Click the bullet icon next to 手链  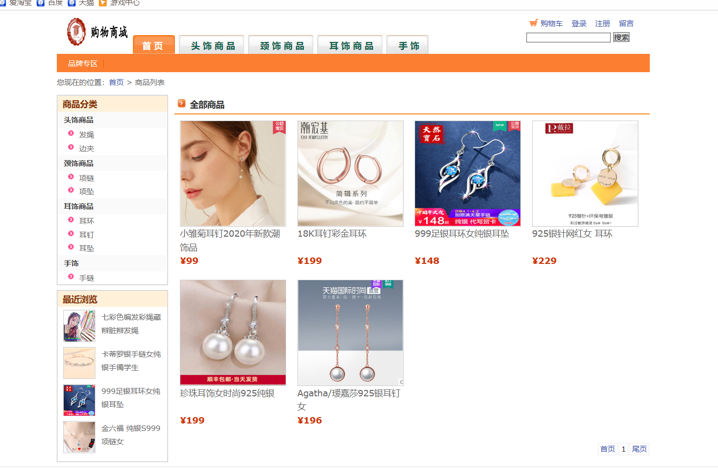(71, 277)
